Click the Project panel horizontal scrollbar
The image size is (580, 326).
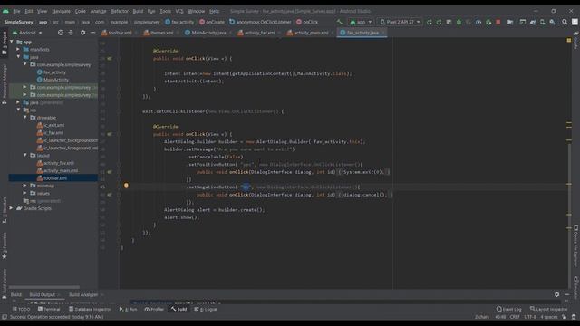point(44,287)
